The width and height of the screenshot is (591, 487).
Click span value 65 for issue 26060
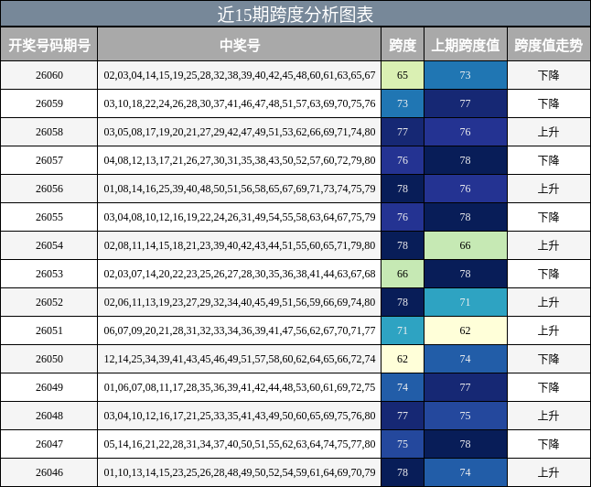[403, 75]
